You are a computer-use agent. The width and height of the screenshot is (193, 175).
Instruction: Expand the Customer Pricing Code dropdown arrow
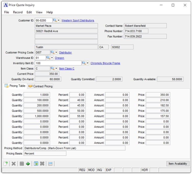(57, 52)
